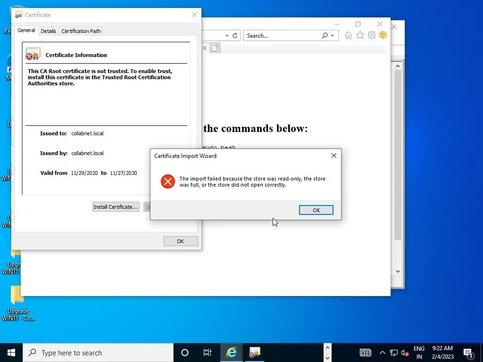Click valid-from date 11/29/2020
483x362 pixels.
pos(84,173)
